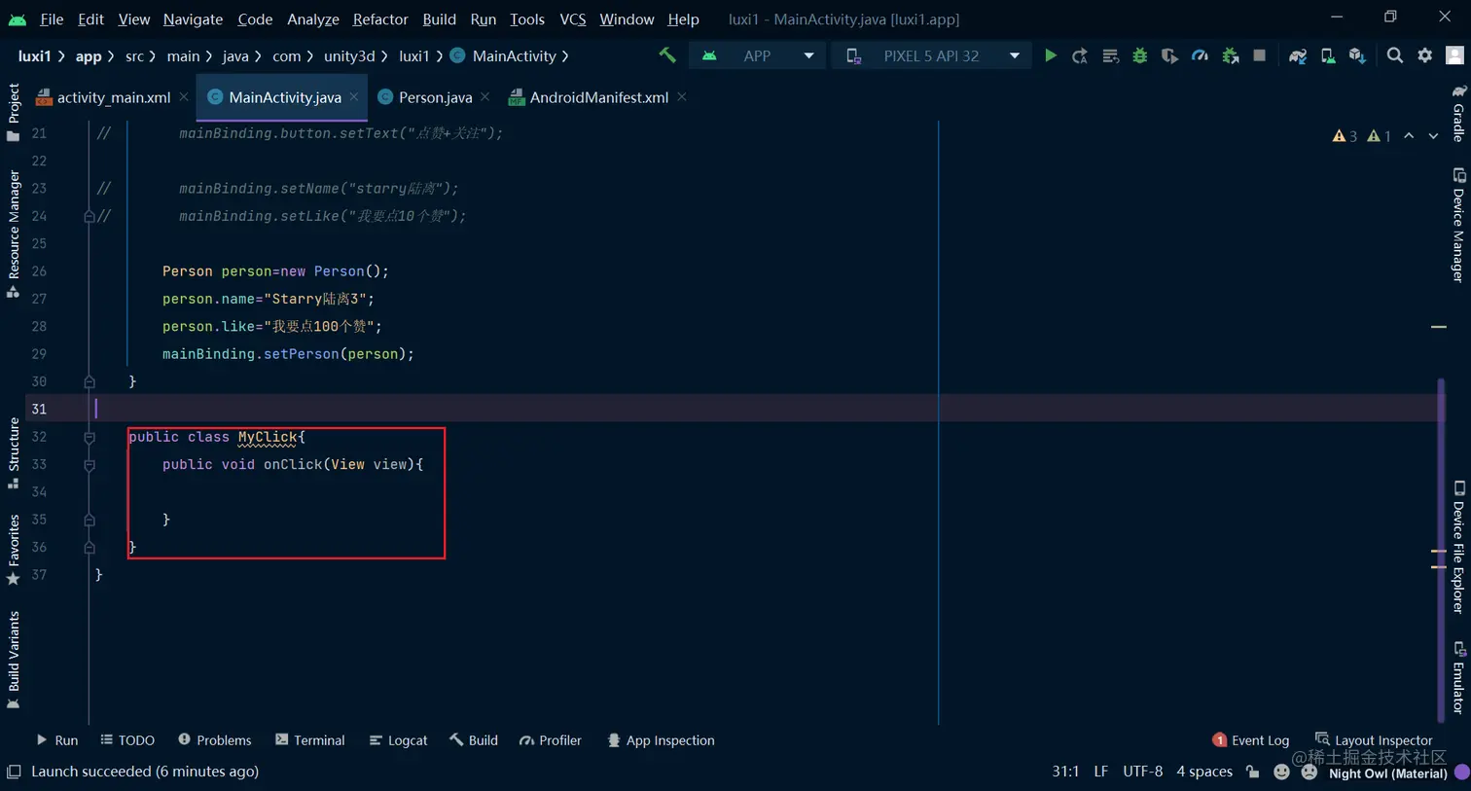The width and height of the screenshot is (1471, 791).
Task: Open the Emulator side panel
Action: (x=1458, y=677)
